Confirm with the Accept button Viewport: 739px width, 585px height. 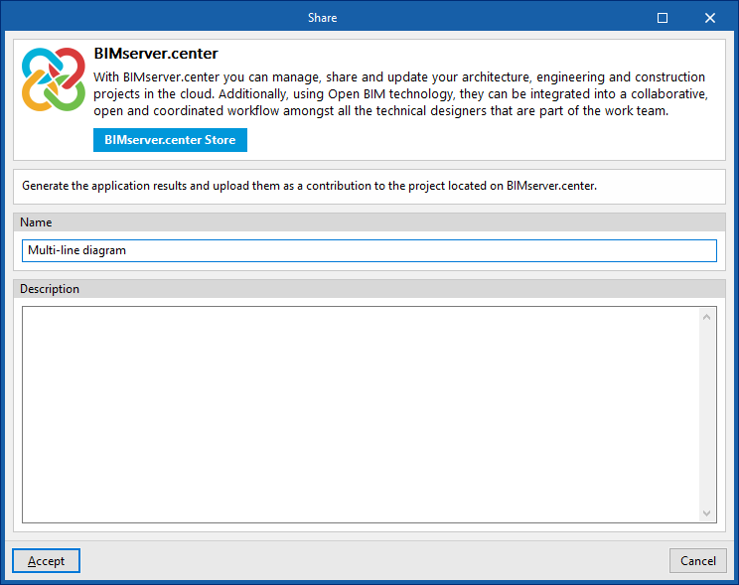pyautogui.click(x=46, y=560)
